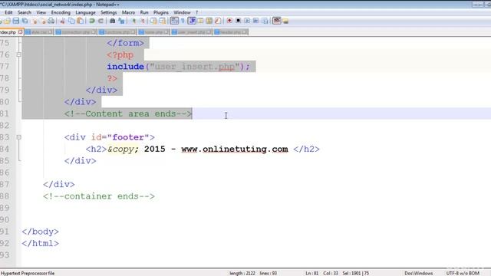The image size is (491, 276).
Task: Open the Window menu
Action: point(182,12)
